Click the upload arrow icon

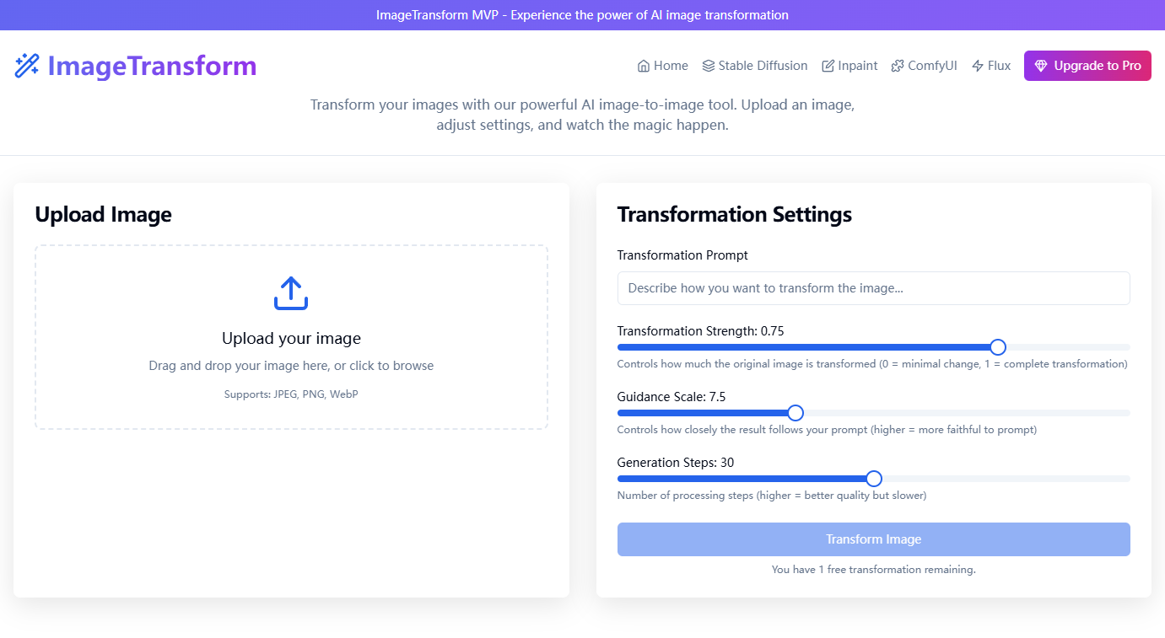(x=290, y=292)
